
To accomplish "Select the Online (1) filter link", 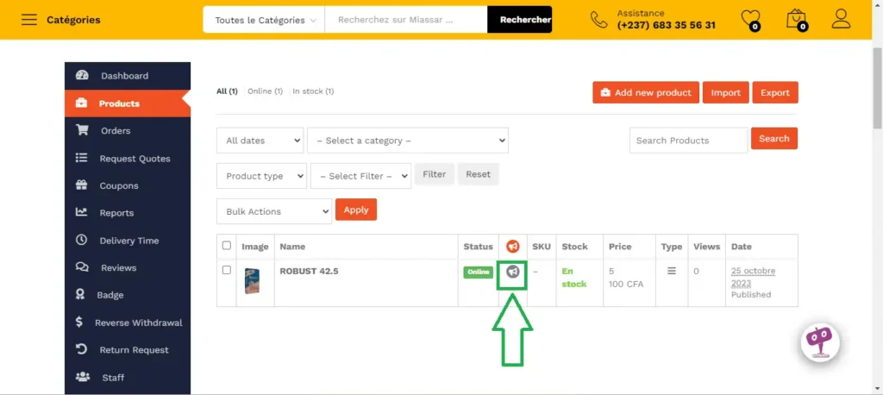I will click(x=265, y=91).
